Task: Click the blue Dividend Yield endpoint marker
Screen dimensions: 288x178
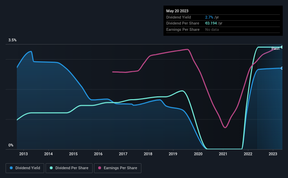Action: (x=282, y=68)
